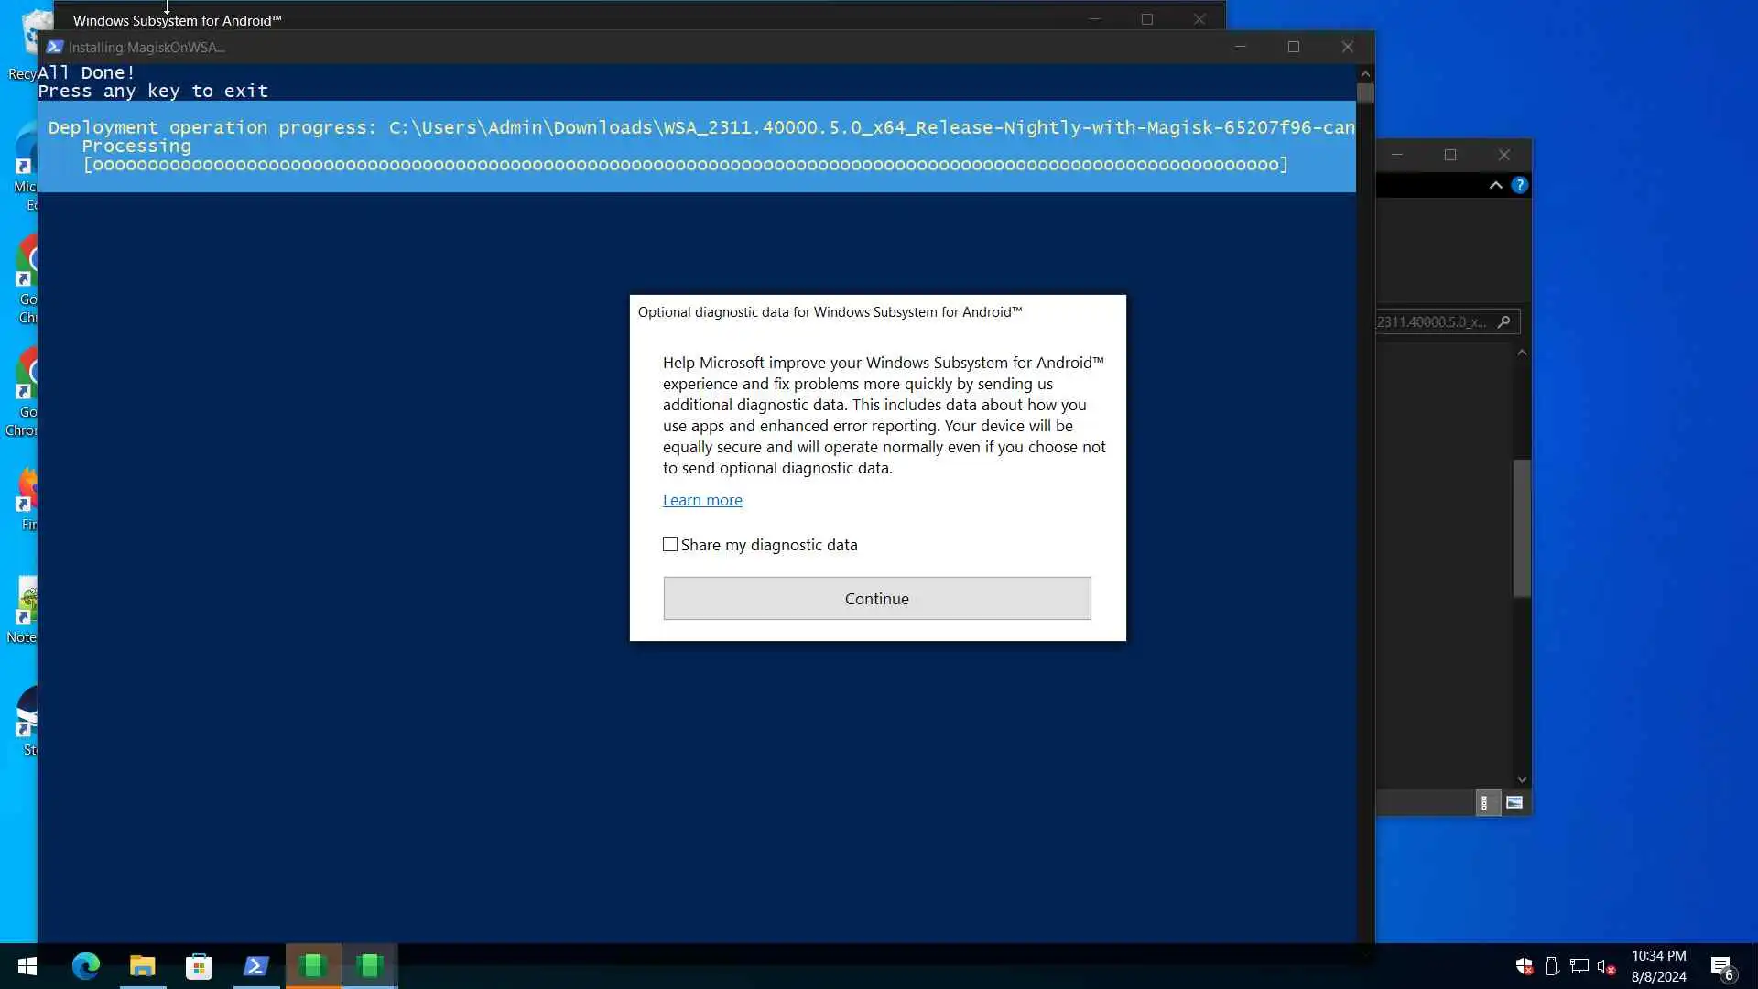Screen dimensions: 1758x989
Task: Open the network status tray icon
Action: 1579,966
